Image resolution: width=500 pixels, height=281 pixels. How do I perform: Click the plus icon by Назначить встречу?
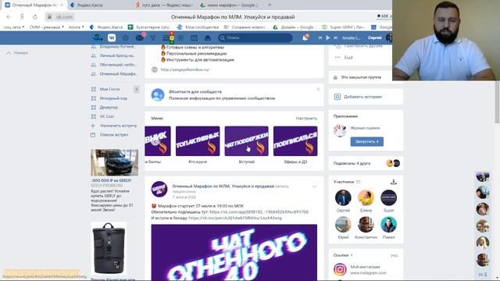pos(93,126)
